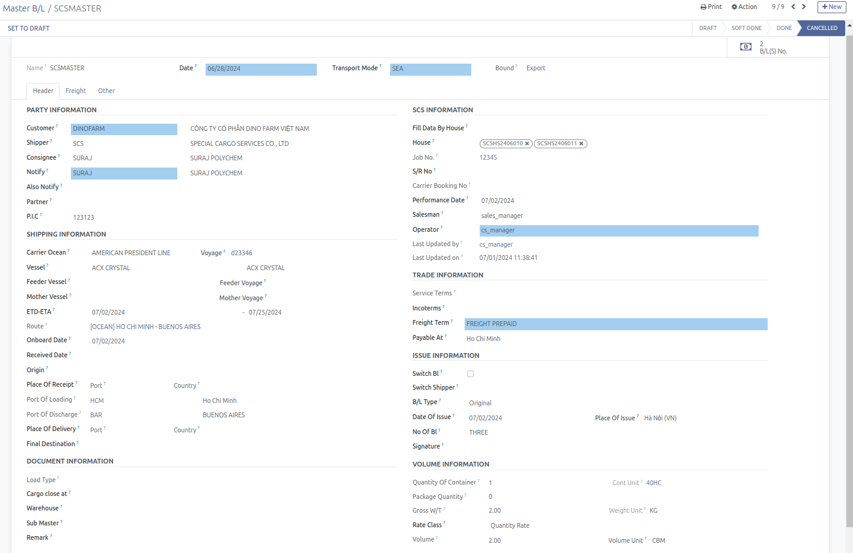Open the sales_manager salesman link

(501, 215)
